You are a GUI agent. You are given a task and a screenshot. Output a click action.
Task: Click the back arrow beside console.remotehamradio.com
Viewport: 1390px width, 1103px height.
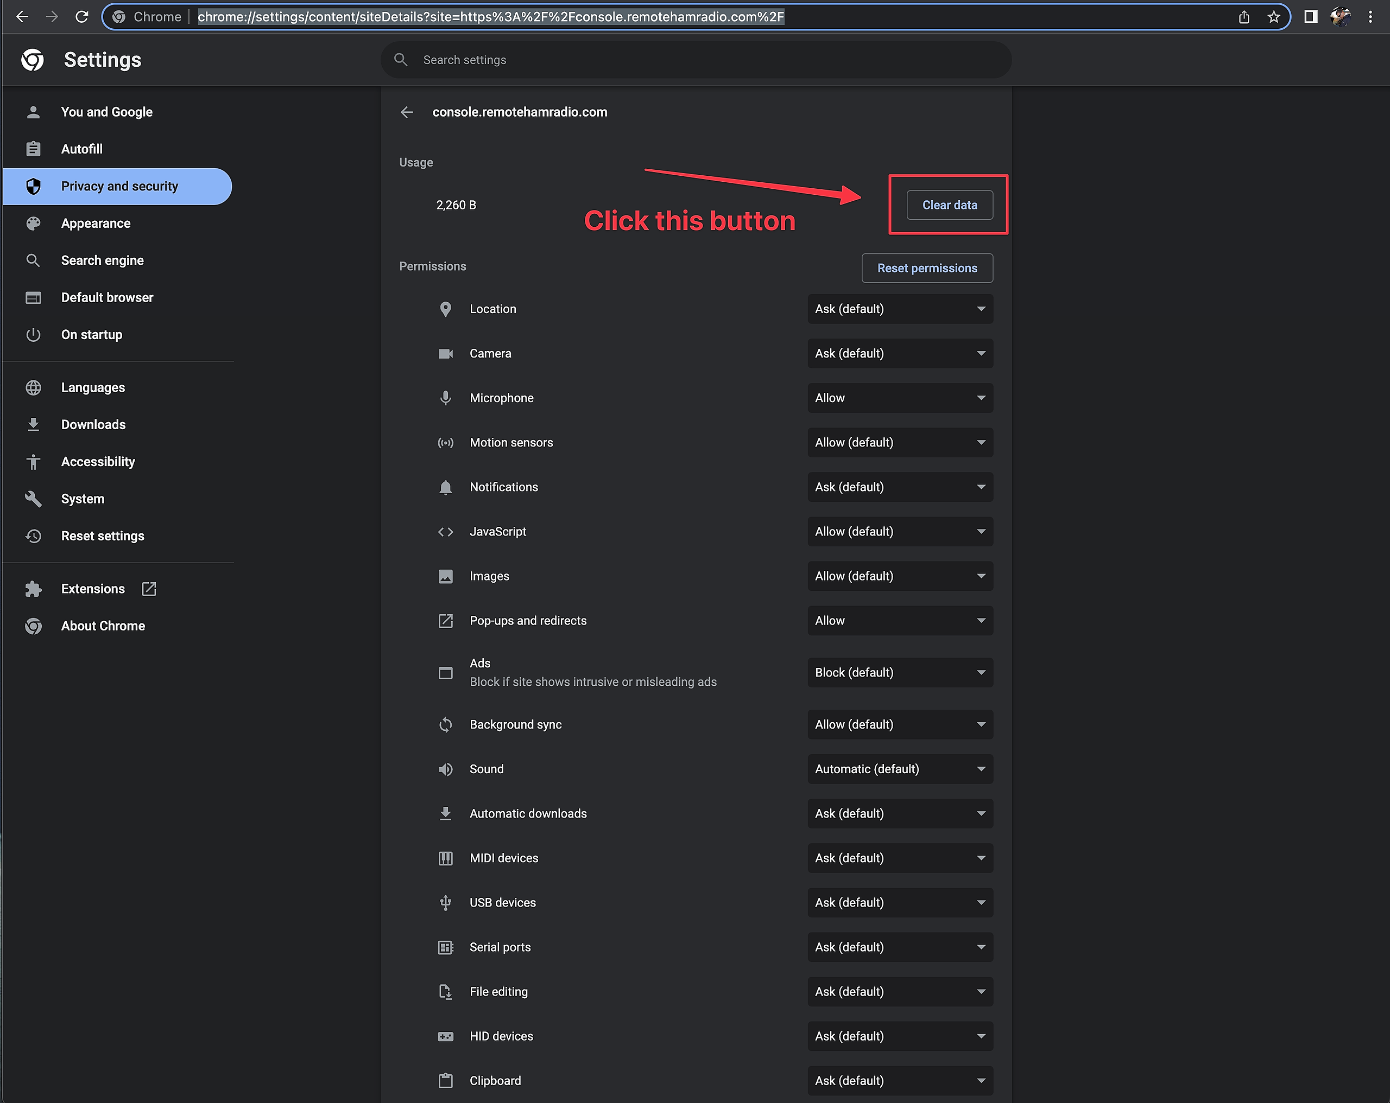[407, 112]
